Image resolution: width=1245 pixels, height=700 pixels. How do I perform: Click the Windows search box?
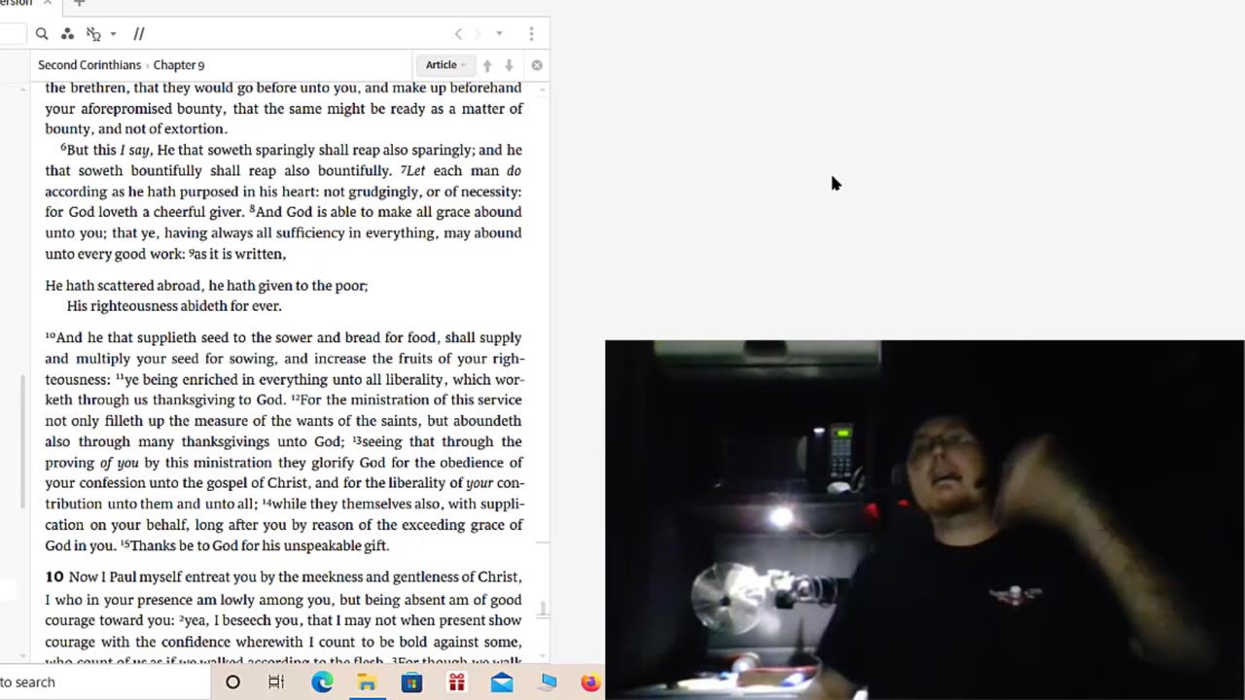[x=105, y=682]
